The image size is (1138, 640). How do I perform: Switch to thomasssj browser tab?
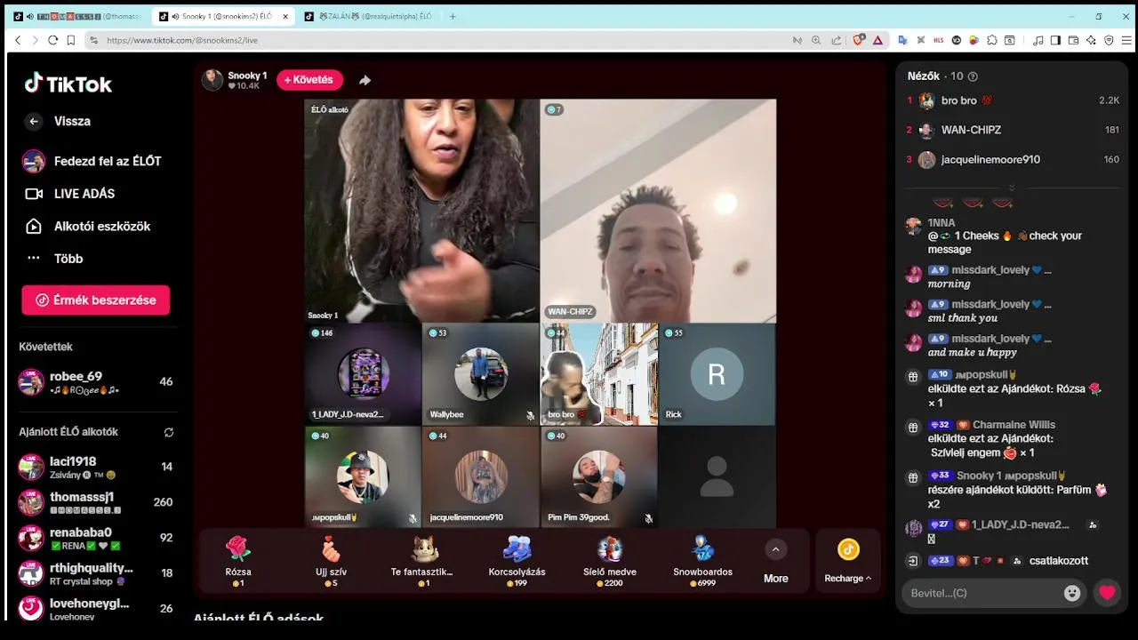(76, 16)
